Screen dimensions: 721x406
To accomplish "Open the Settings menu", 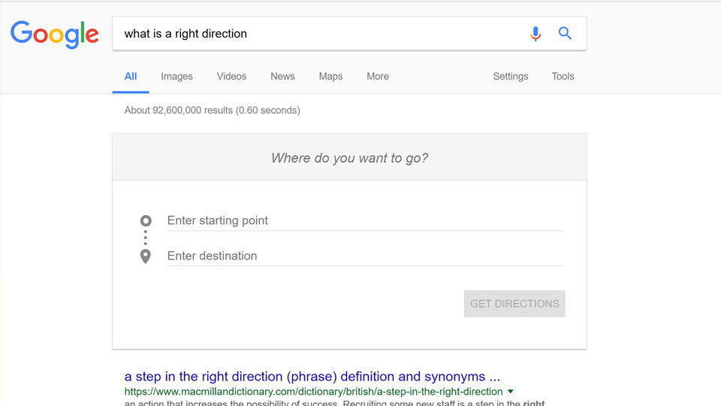I will tap(510, 77).
